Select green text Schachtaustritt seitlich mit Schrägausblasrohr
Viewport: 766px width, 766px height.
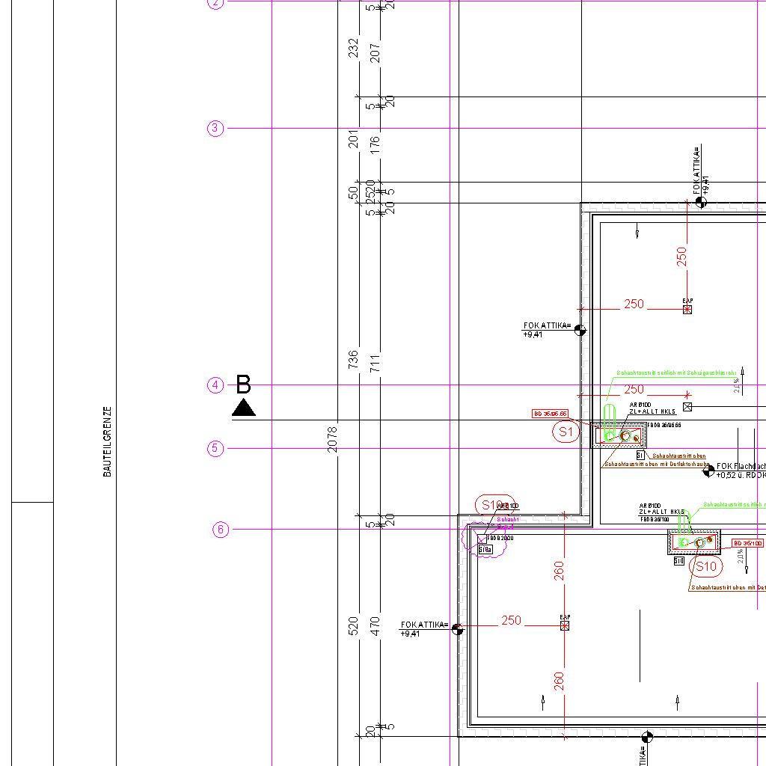coord(677,373)
